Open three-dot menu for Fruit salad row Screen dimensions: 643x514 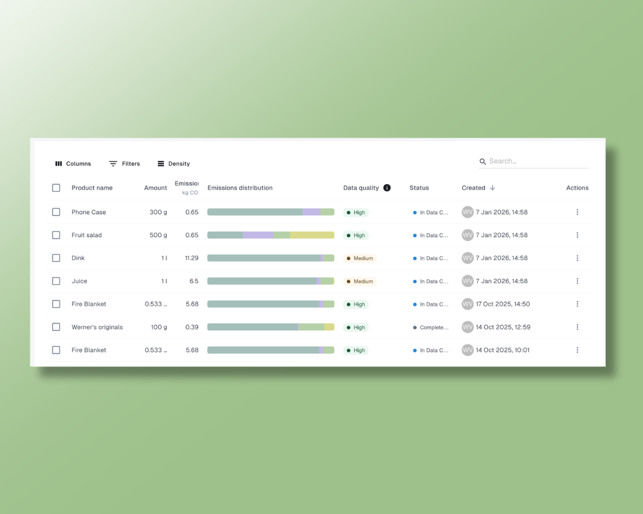tap(577, 235)
